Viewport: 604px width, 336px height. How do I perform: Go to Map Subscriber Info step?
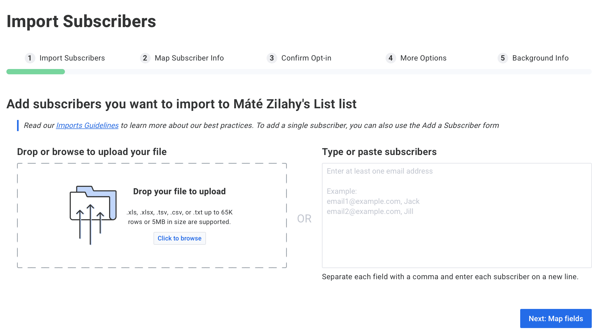(182, 58)
